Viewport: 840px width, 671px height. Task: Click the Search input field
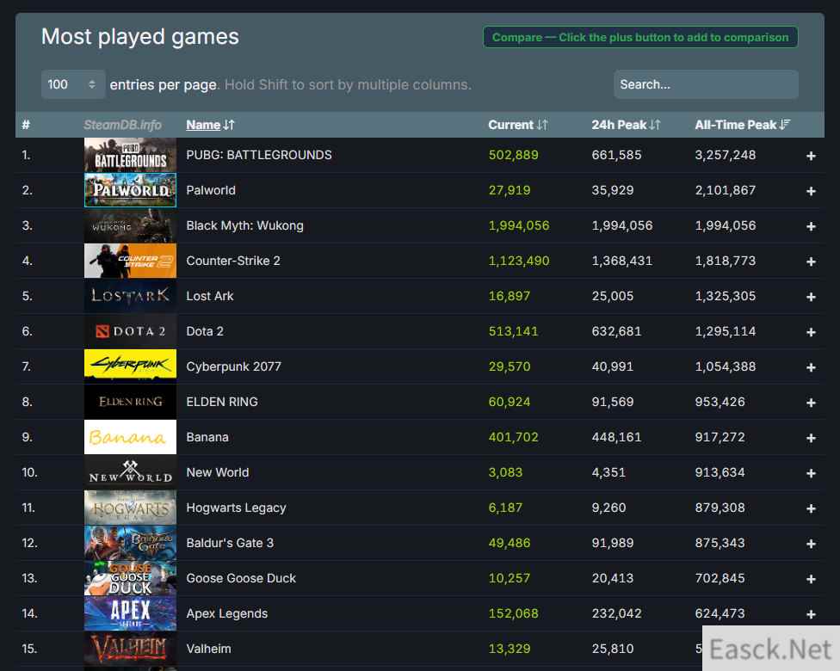(x=706, y=84)
